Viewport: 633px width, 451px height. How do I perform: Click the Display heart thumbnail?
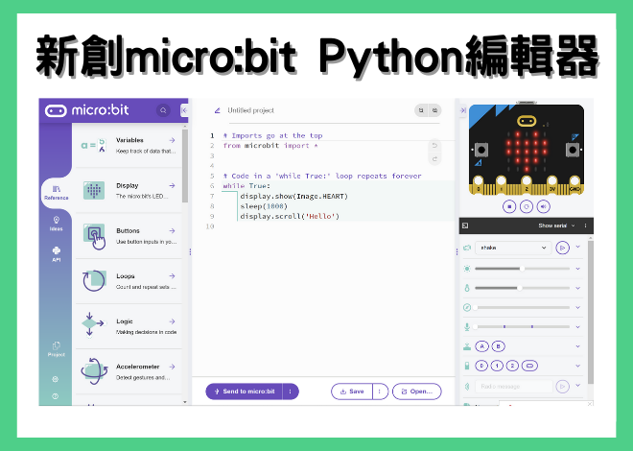[x=94, y=191]
